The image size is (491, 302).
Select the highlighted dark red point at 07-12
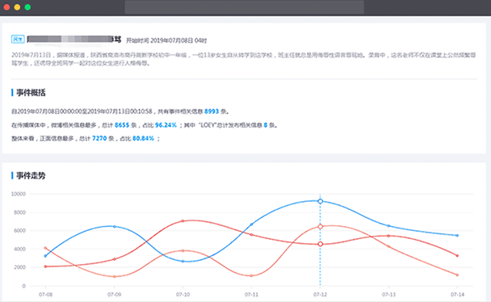click(320, 244)
